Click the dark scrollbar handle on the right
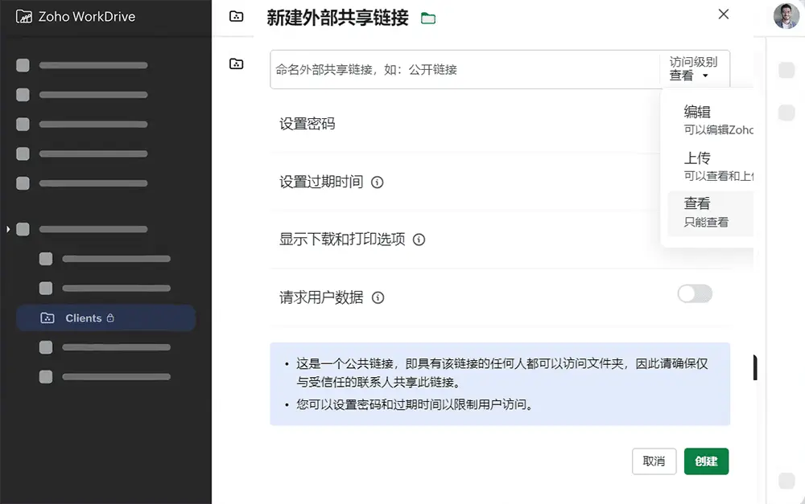The image size is (805, 504). coord(755,366)
